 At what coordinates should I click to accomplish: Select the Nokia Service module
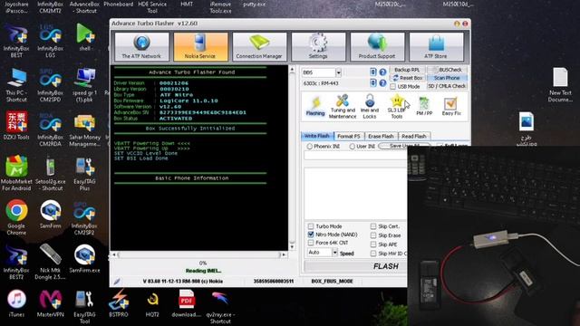pyautogui.click(x=200, y=46)
